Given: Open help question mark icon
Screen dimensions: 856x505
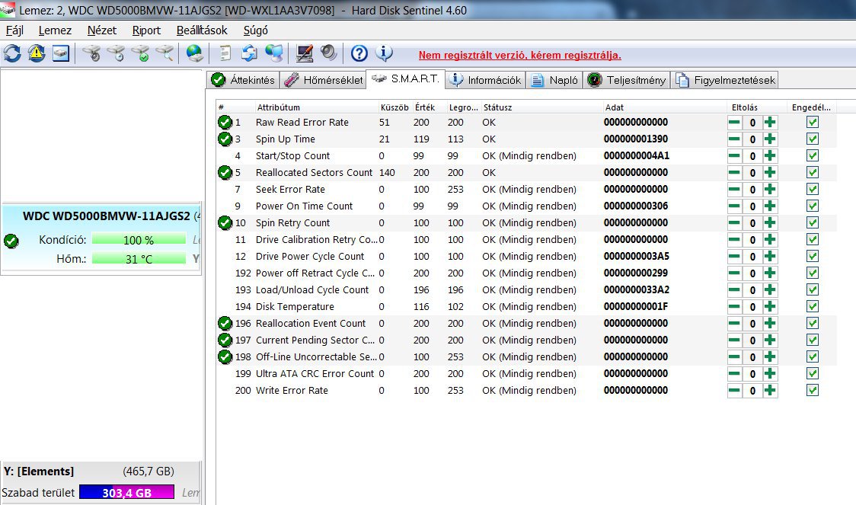Looking at the screenshot, I should click(359, 53).
